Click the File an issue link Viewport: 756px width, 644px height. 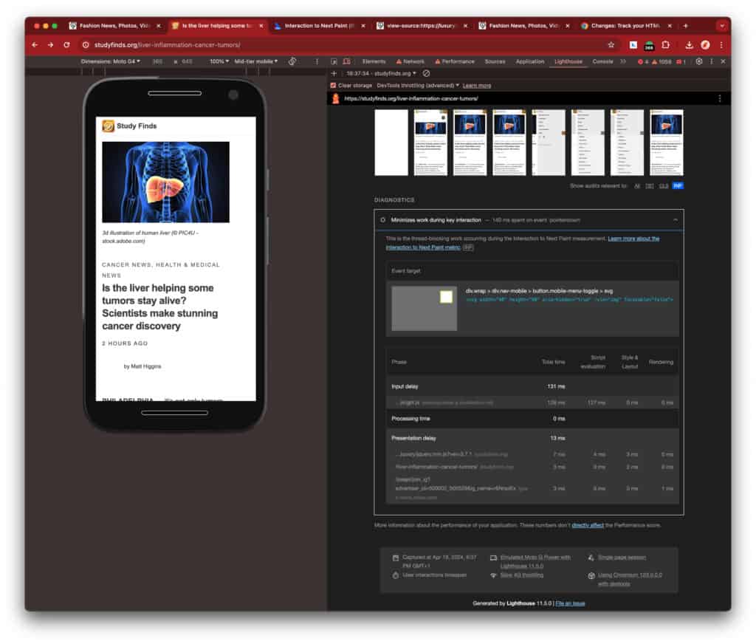point(570,603)
